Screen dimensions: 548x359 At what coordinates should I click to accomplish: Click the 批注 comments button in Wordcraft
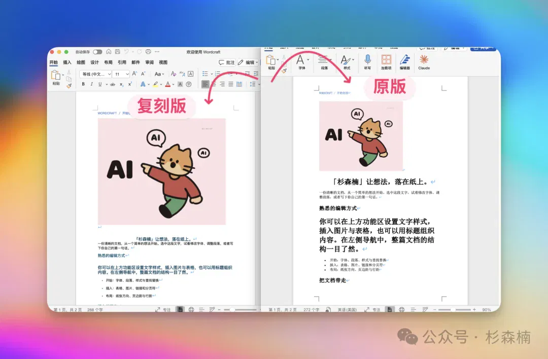tap(226, 62)
